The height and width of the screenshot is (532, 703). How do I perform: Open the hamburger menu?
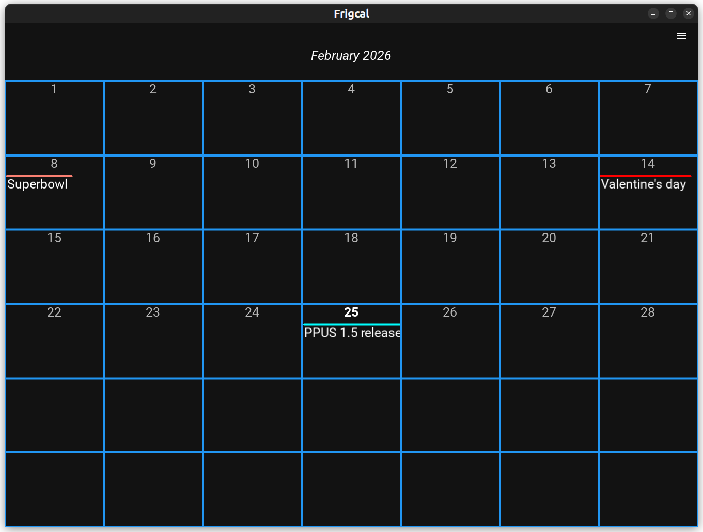pyautogui.click(x=681, y=36)
